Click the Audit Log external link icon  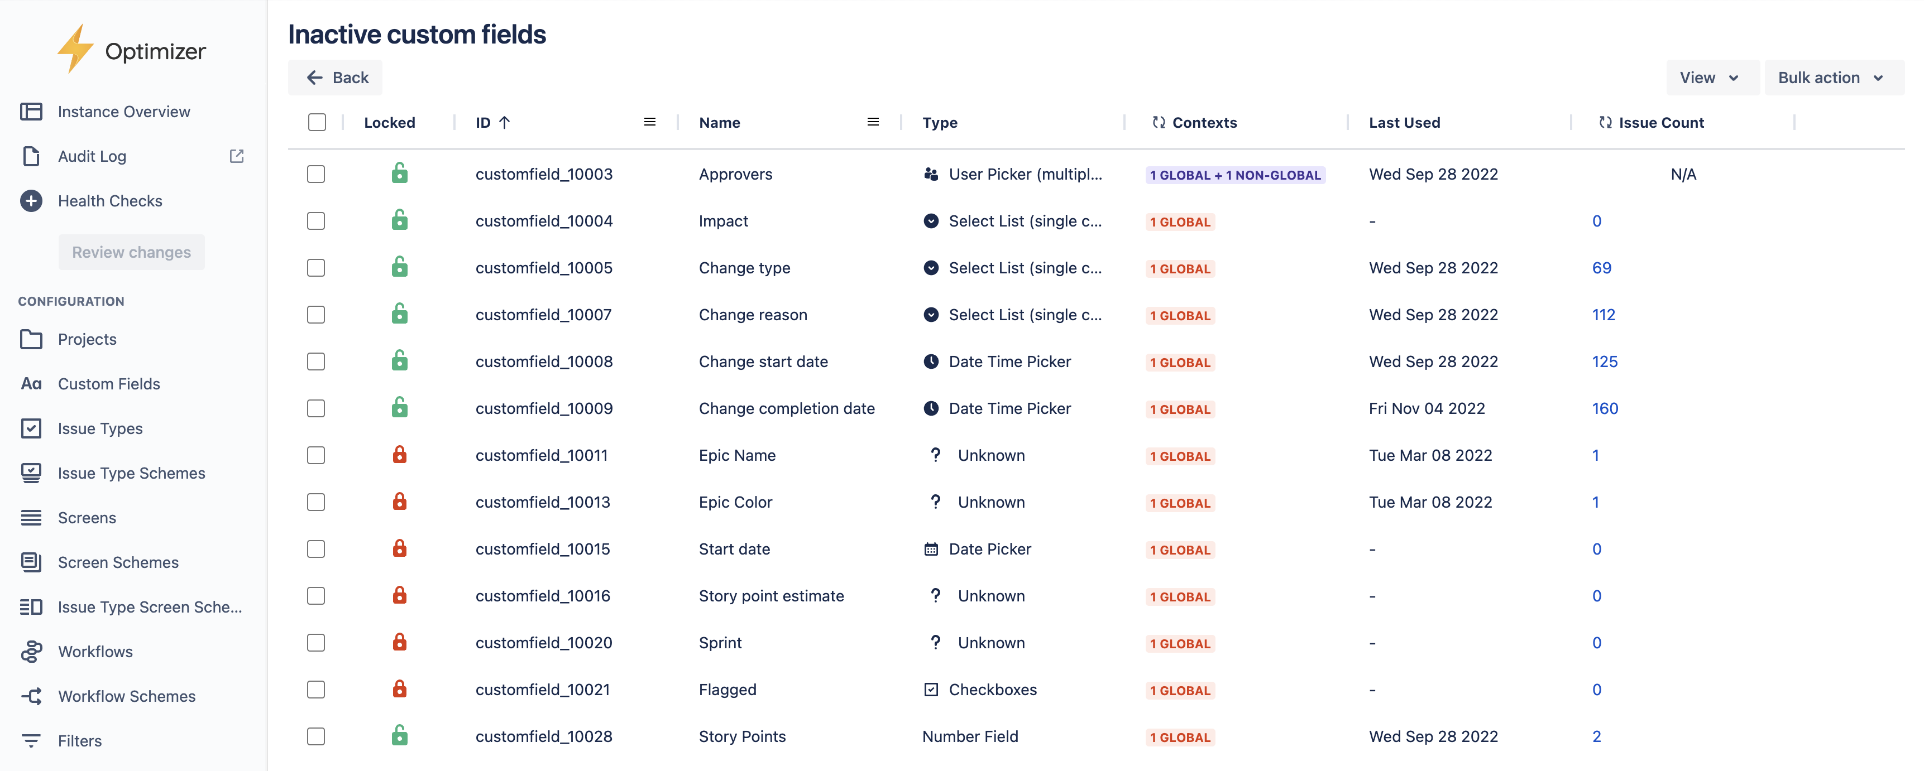pyautogui.click(x=237, y=156)
